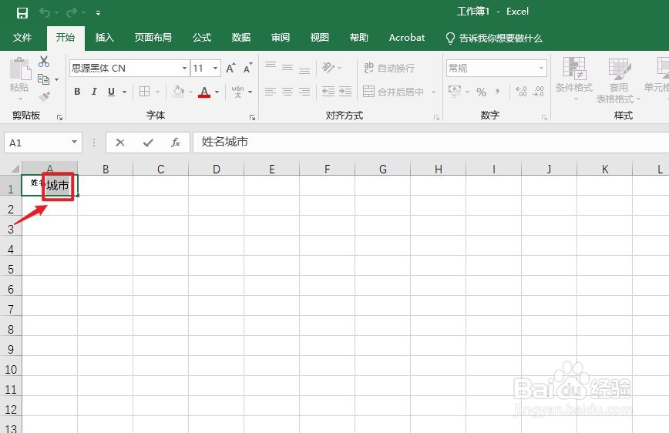Screen dimensions: 669x433
Task: Click the fx Insert Function icon
Action: 176,143
